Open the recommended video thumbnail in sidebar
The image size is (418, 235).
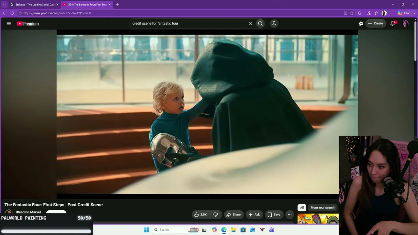pos(318,219)
